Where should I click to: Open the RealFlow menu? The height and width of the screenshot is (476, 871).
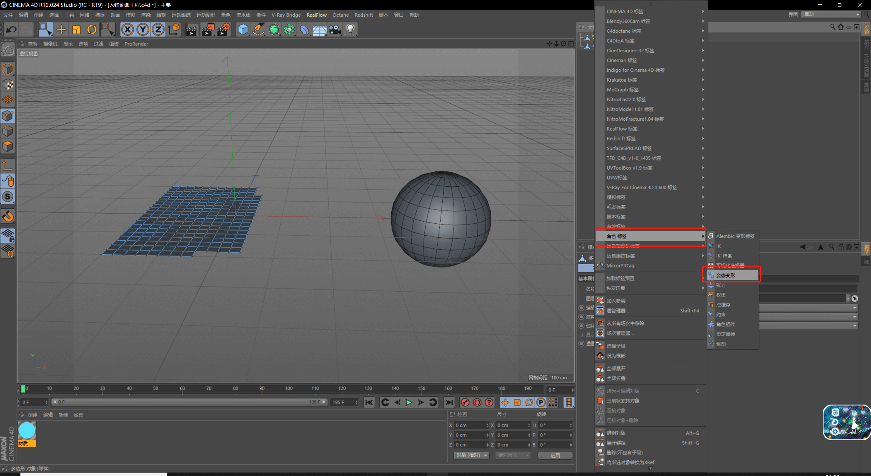point(316,15)
